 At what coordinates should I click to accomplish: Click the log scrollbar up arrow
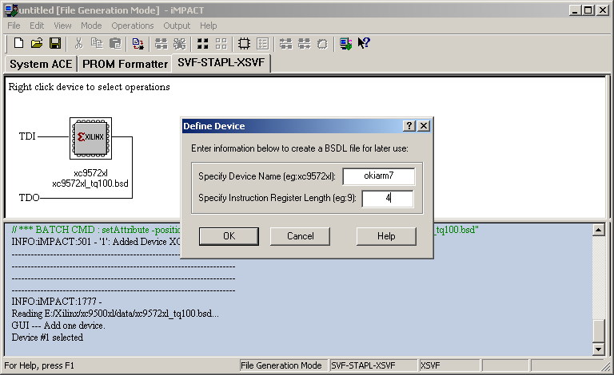coord(598,230)
